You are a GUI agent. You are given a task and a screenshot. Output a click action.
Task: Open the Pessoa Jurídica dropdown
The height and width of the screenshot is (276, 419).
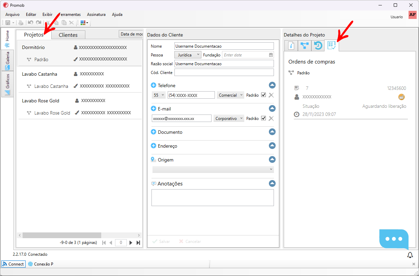click(x=188, y=55)
